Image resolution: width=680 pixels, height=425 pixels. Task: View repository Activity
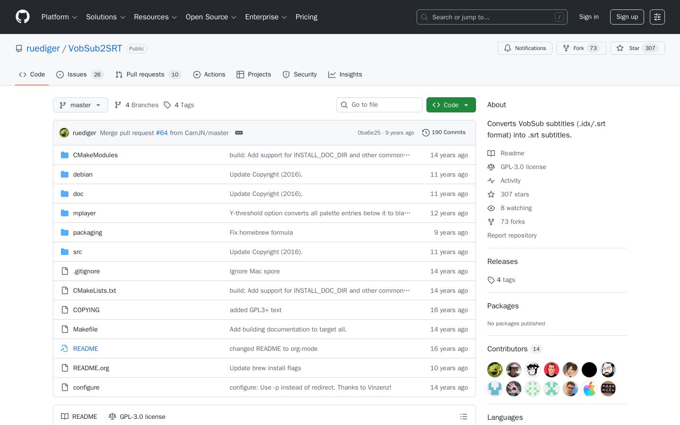click(x=504, y=180)
